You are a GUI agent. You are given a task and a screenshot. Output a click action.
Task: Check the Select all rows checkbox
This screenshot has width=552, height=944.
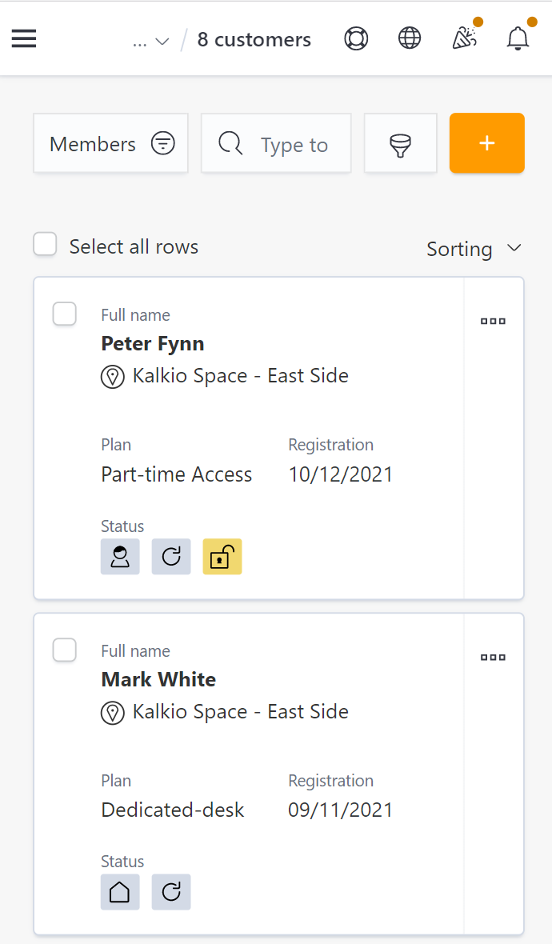tap(46, 245)
